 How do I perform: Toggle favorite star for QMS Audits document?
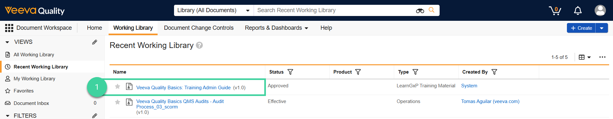(x=118, y=102)
